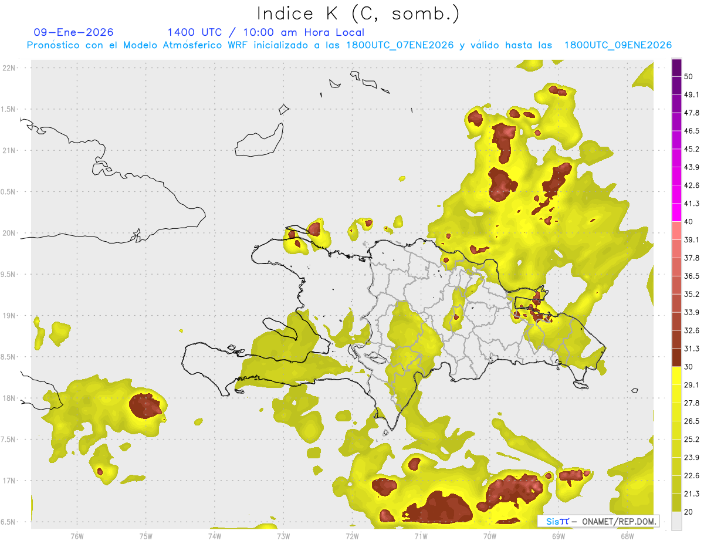Pick the legend value "50"

[688, 76]
